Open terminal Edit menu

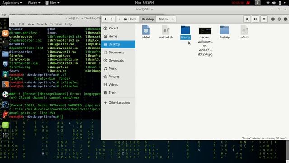coord(21,24)
